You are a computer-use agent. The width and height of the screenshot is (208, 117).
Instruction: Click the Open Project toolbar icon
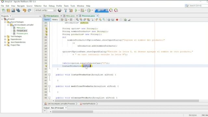pyautogui.click(x=13, y=10)
